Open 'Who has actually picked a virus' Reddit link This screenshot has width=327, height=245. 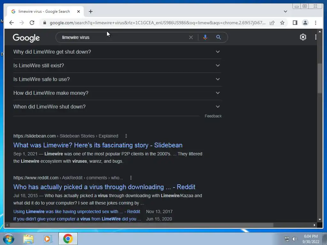(104, 187)
